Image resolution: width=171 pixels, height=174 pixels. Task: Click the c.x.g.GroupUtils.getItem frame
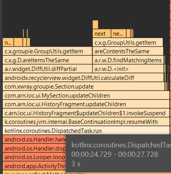coord(128,42)
